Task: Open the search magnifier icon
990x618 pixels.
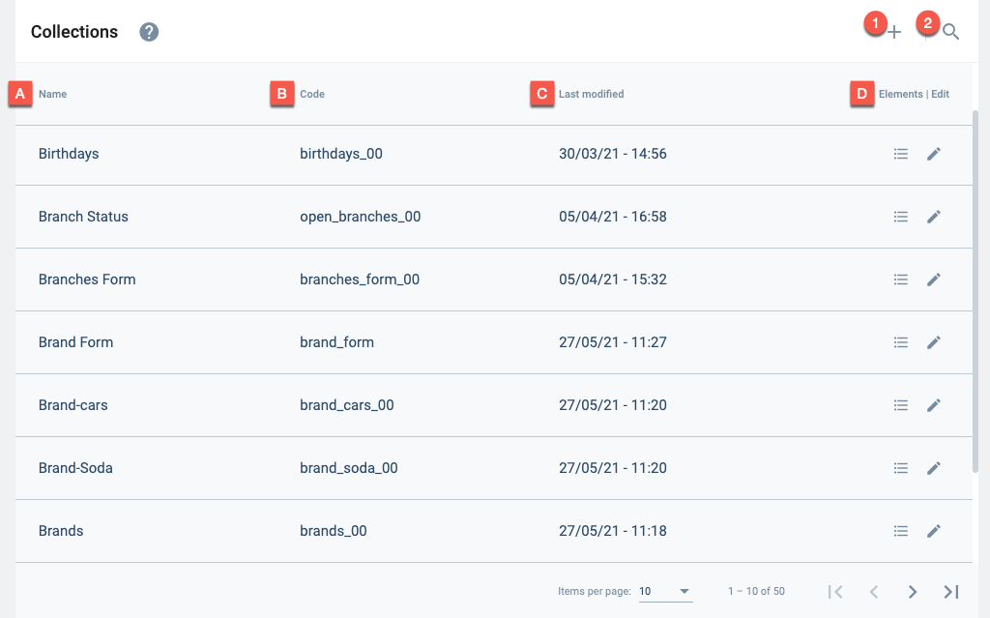Action: click(x=951, y=32)
